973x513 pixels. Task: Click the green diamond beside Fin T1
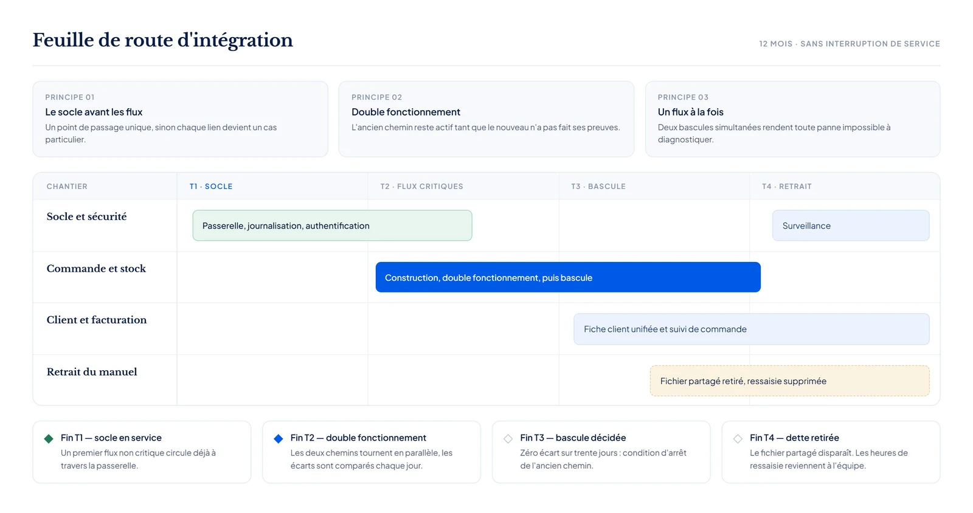point(49,439)
